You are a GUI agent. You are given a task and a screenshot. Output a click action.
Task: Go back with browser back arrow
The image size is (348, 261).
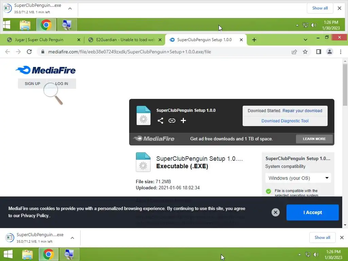tap(7, 52)
